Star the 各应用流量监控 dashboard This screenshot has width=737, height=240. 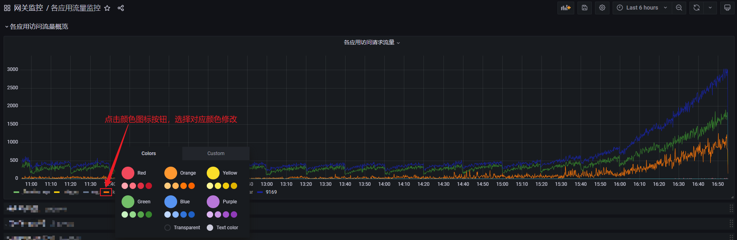pos(107,8)
